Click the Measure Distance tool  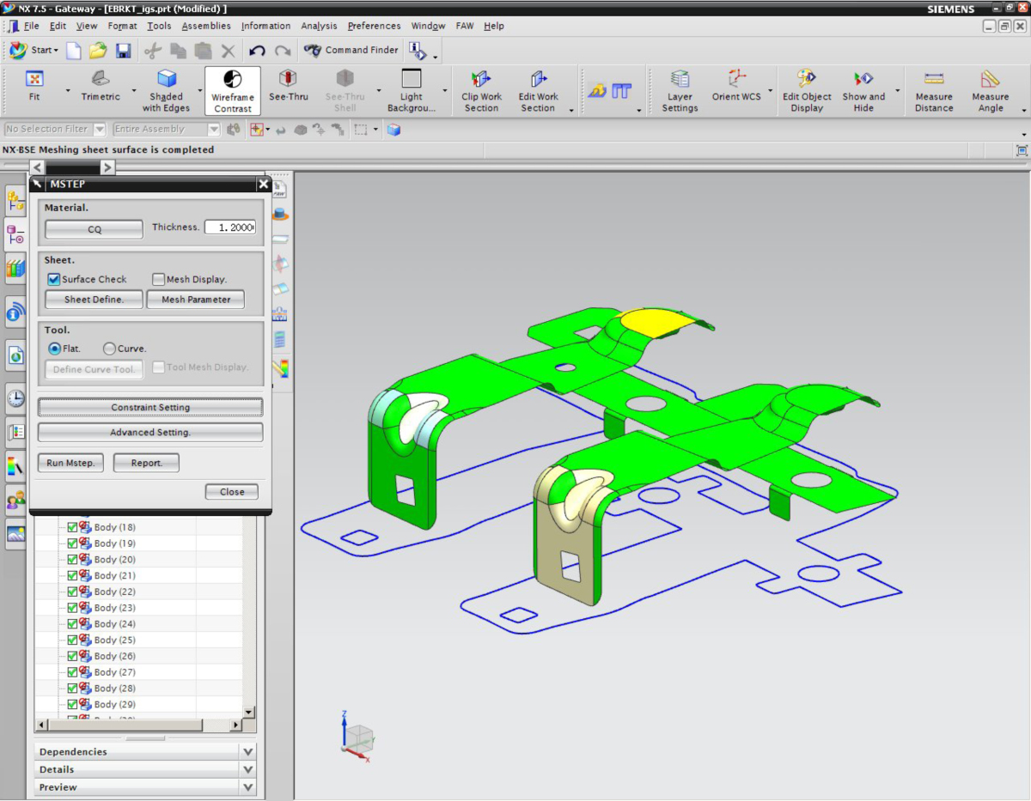point(934,80)
